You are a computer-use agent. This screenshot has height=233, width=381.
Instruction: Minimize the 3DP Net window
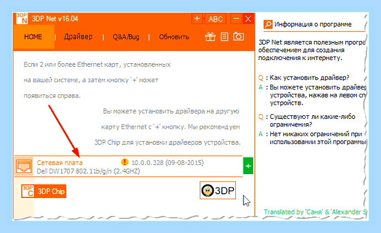tap(236, 18)
